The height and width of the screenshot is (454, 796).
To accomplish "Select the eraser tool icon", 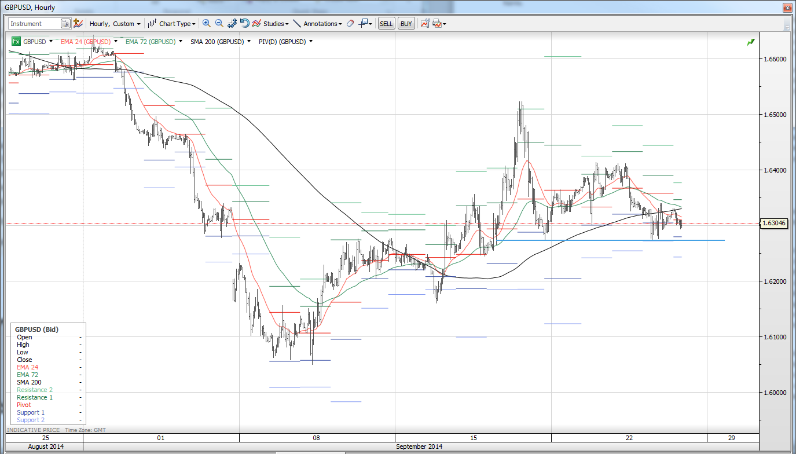I will 350,24.
